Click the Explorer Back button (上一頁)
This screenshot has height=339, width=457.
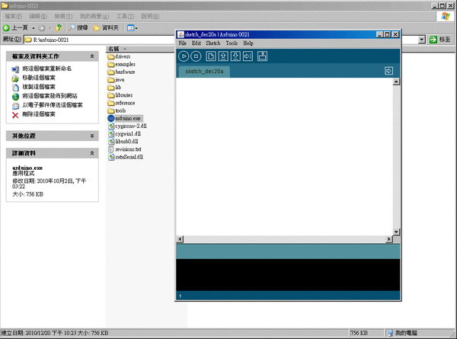15,28
